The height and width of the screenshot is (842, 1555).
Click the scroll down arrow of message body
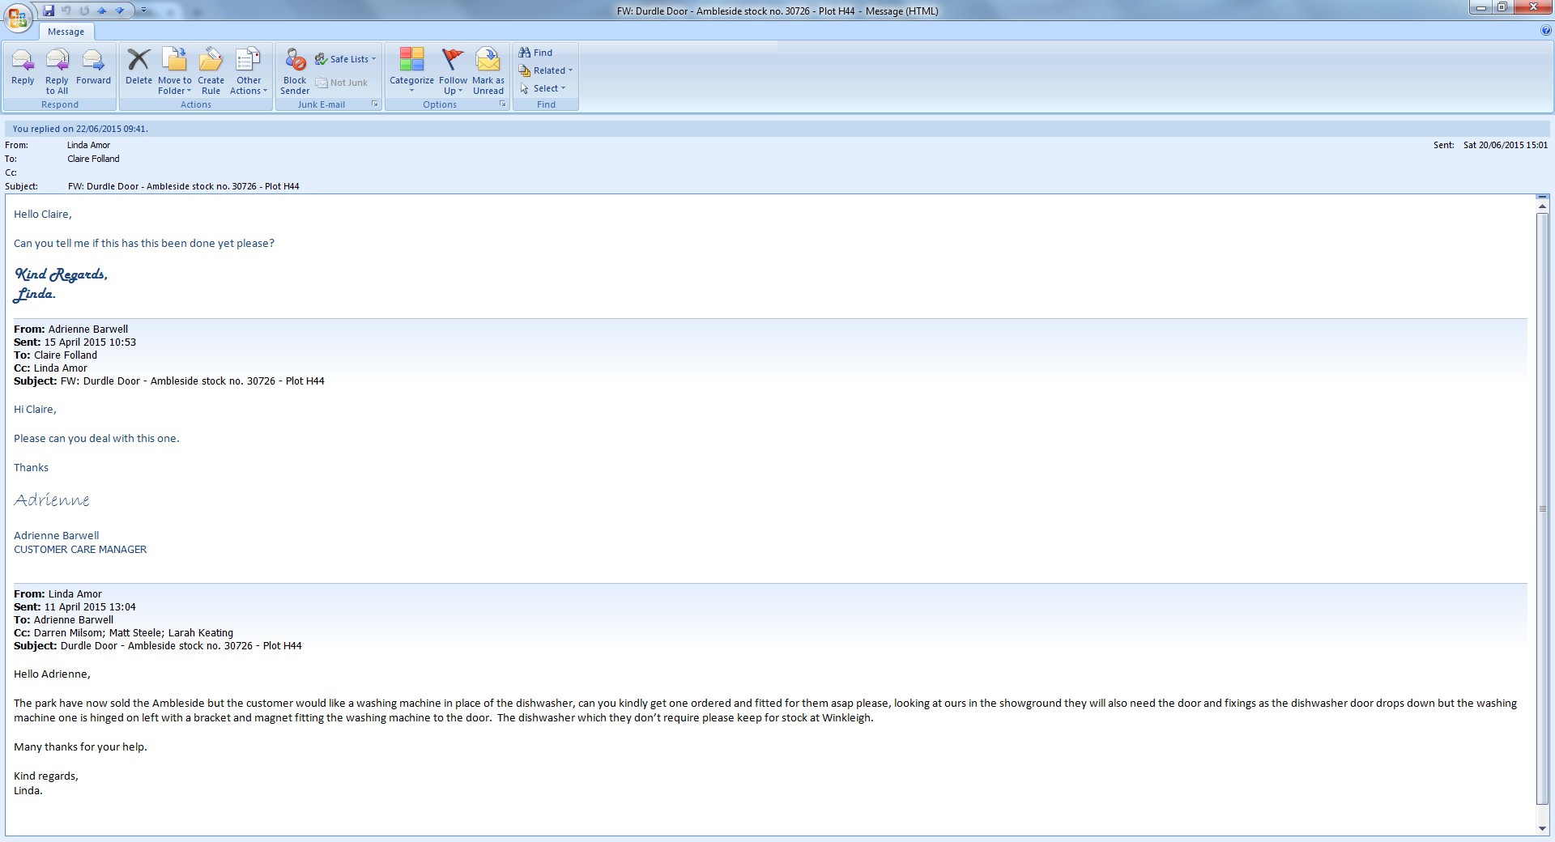click(x=1542, y=828)
